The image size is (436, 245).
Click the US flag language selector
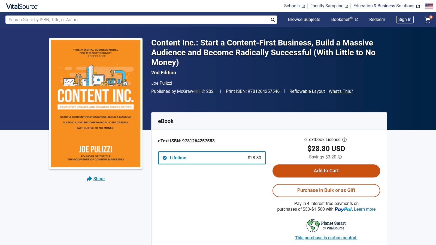[429, 6]
